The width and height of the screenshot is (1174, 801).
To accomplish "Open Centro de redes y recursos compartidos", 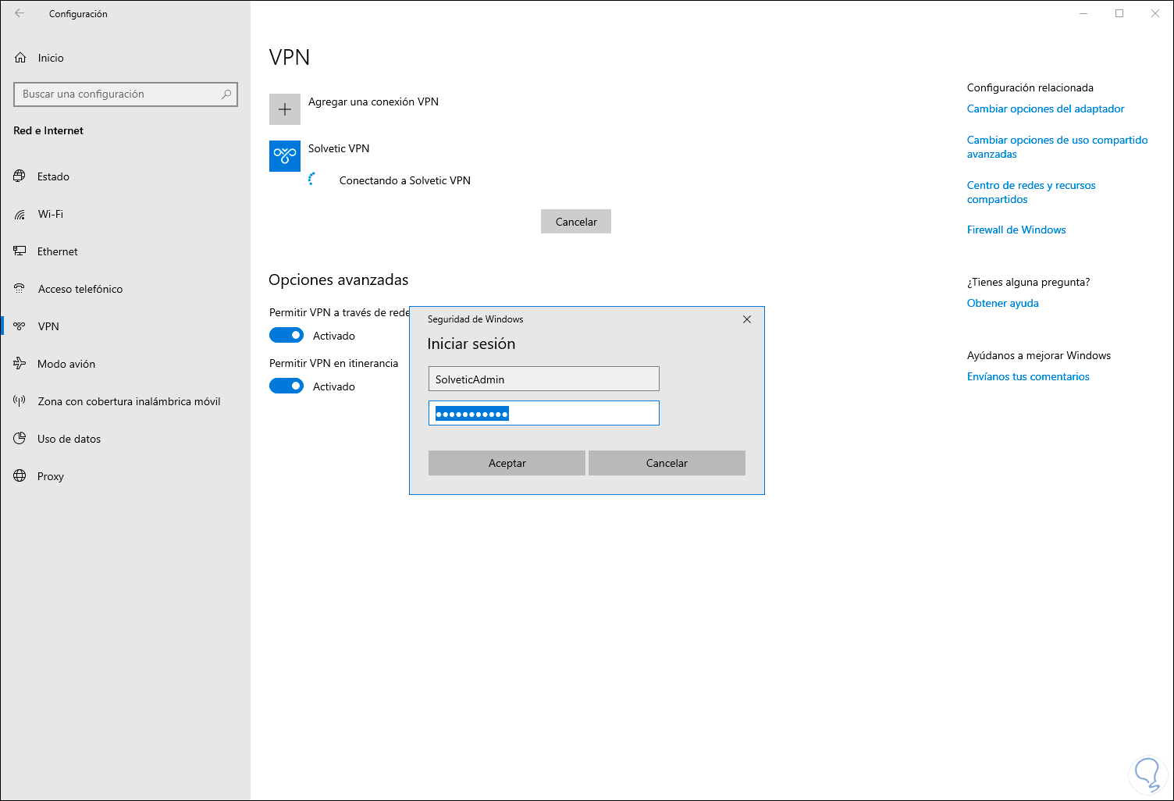I will coord(1031,192).
